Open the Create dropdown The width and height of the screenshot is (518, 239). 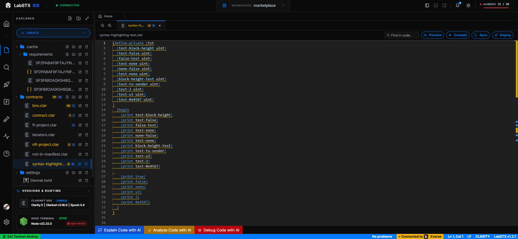coord(53,32)
